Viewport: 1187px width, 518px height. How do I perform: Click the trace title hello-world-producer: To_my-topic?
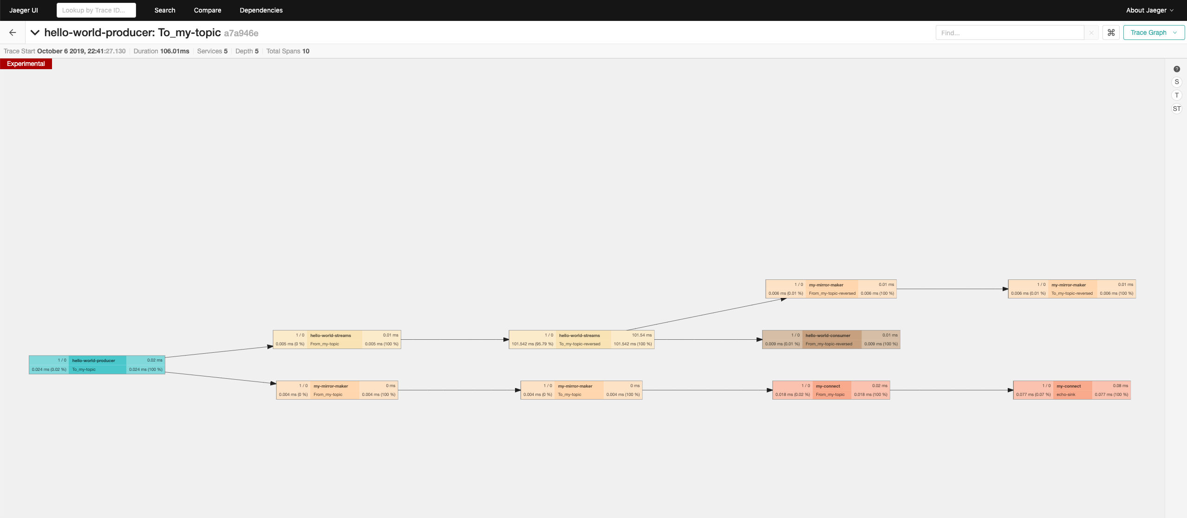132,32
